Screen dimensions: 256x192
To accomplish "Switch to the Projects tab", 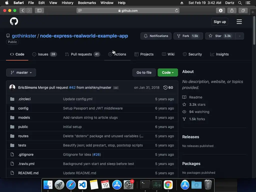I will click(x=144, y=54).
